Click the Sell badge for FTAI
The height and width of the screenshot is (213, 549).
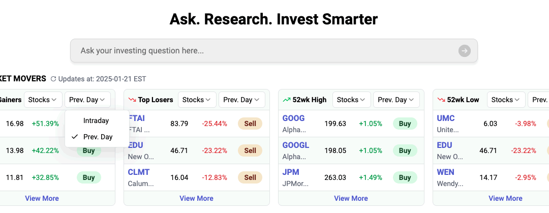pos(250,124)
